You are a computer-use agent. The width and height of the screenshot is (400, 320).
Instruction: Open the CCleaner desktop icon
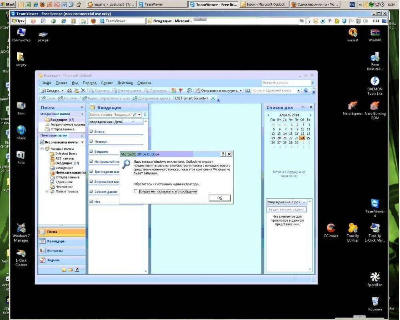click(x=331, y=231)
